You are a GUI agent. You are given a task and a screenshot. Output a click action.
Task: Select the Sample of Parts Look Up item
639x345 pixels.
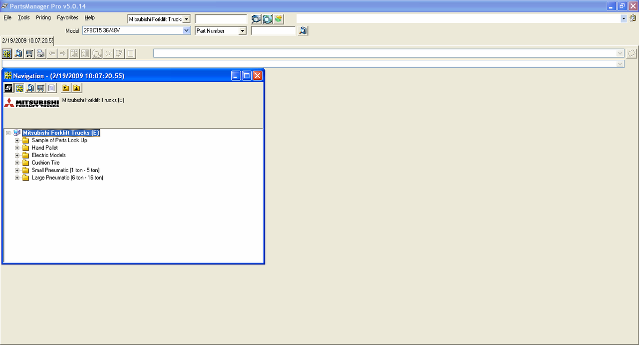coord(59,141)
